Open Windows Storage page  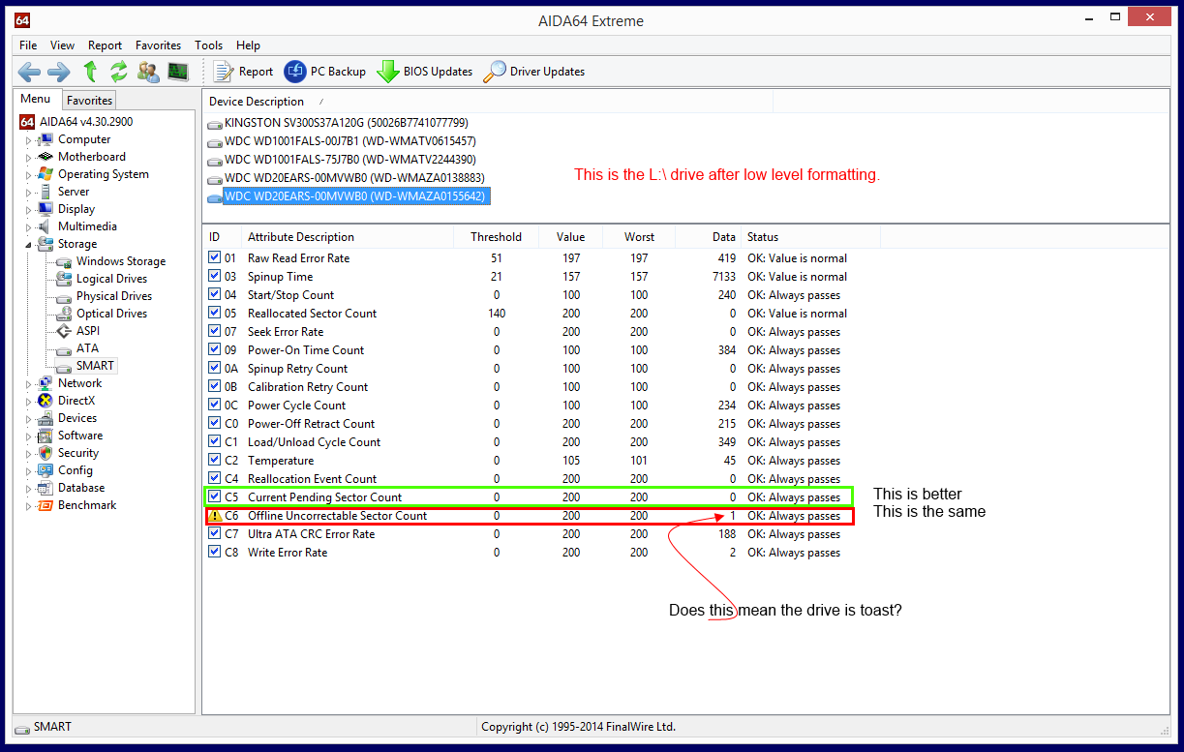click(120, 261)
